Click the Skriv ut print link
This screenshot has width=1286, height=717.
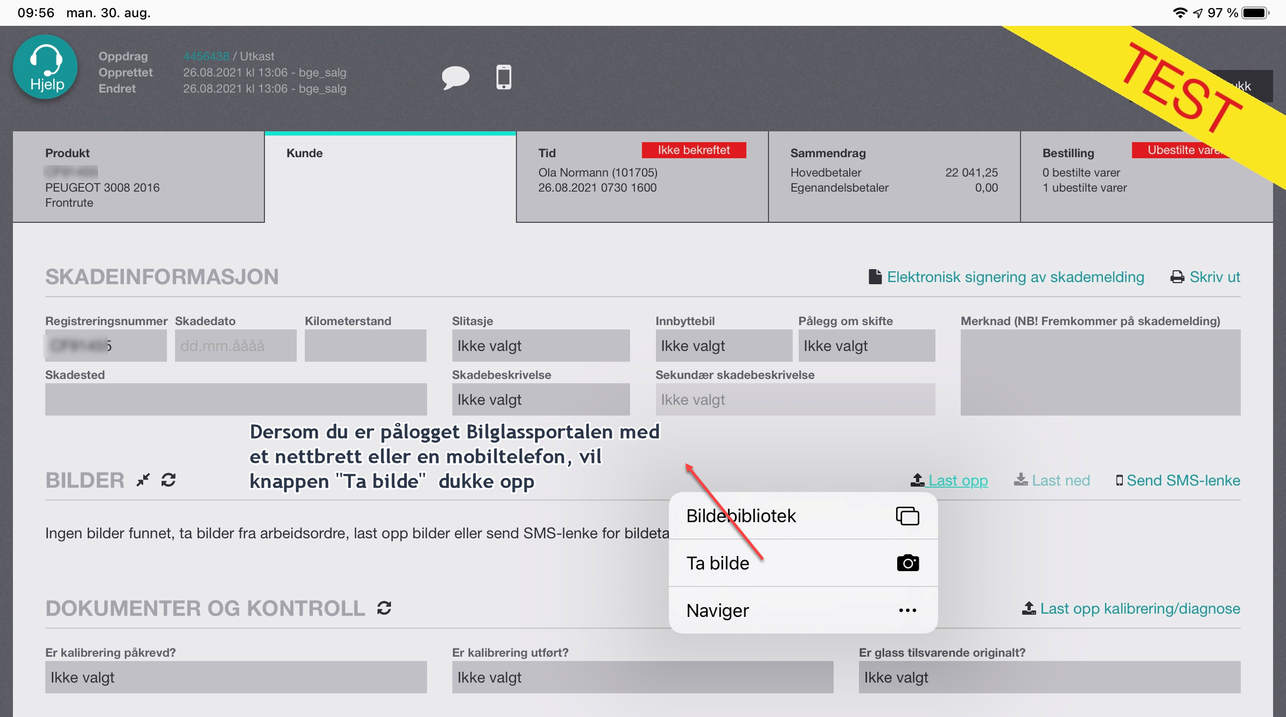point(1214,277)
